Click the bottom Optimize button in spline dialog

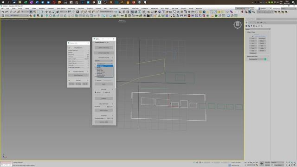[x=103, y=122]
